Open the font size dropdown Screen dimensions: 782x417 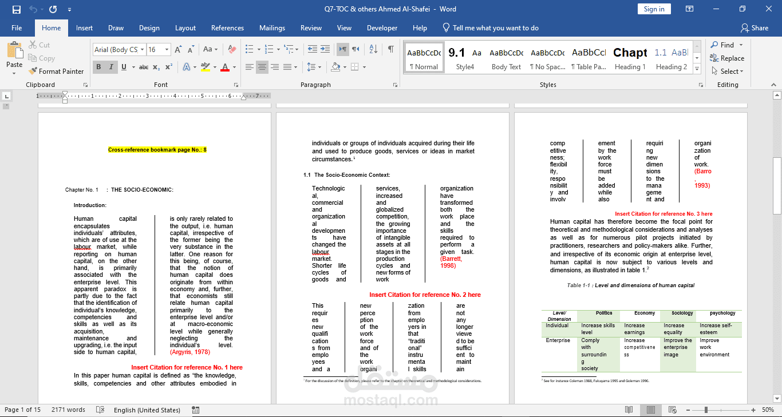(167, 50)
